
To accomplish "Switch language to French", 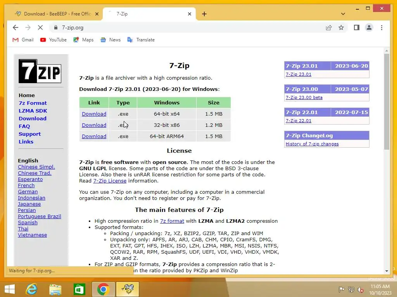I will [x=26, y=185].
